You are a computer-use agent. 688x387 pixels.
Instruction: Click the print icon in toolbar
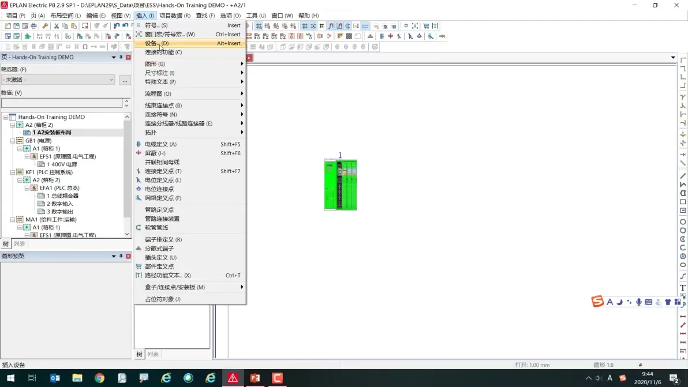pos(34,26)
